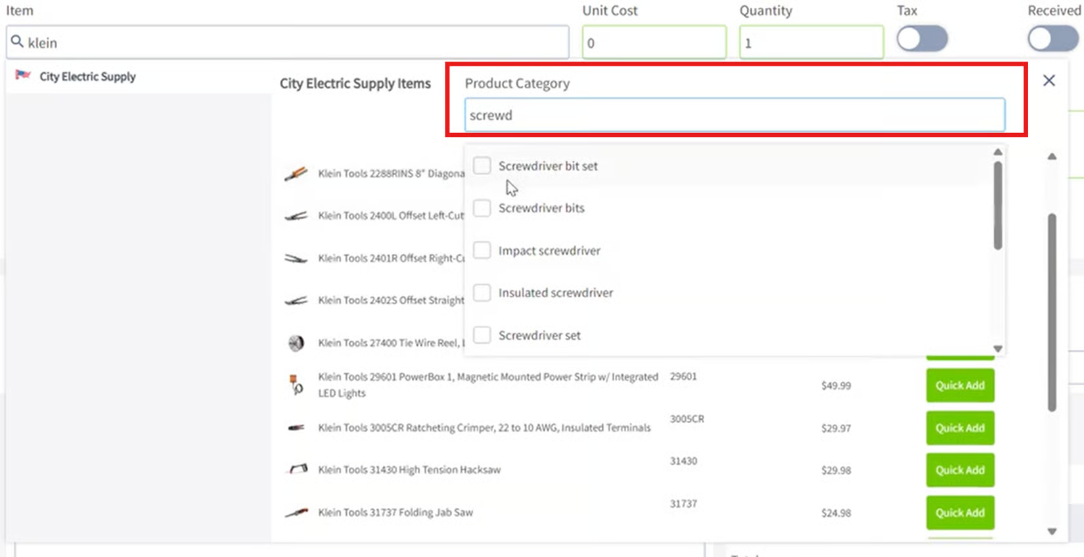Click the Klein Tools 2288RINS pliers thumbnail
The image size is (1084, 557).
(x=296, y=174)
